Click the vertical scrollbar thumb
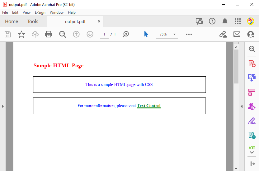Viewport: 259px width, 171px height. (236, 67)
